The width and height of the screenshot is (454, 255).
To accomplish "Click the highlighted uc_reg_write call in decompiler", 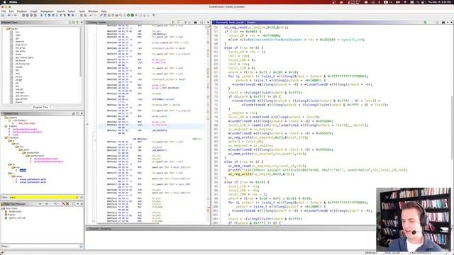I will [x=240, y=174].
